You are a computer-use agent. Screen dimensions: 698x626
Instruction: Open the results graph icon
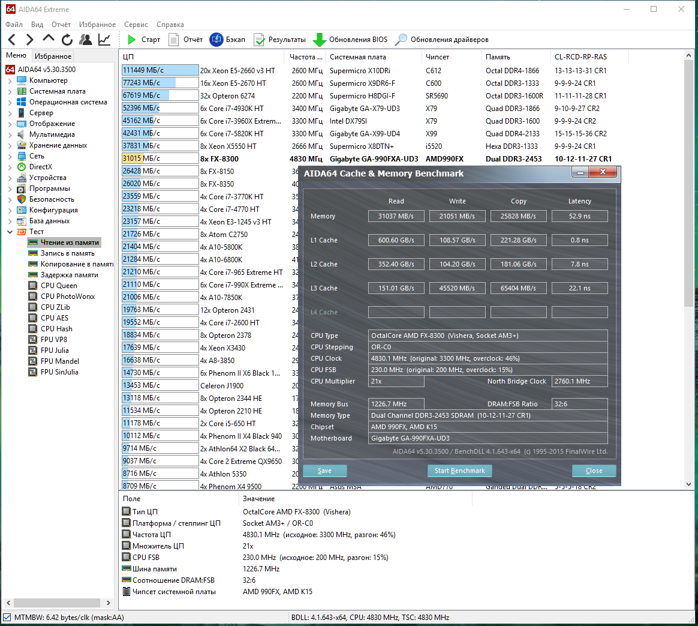click(104, 40)
